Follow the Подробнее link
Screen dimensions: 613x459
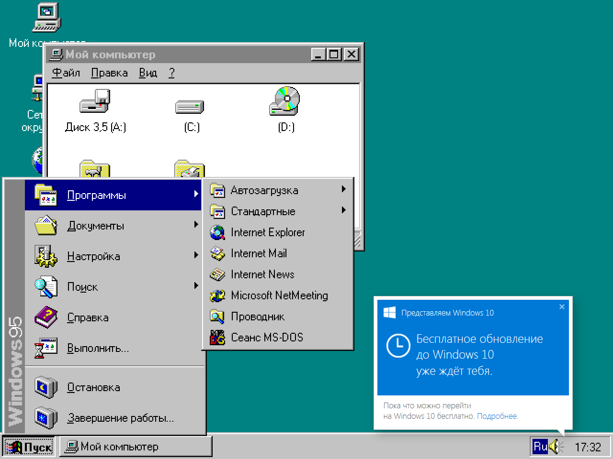pyautogui.click(x=497, y=416)
